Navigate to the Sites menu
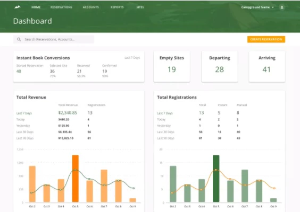Viewport: 300px width, 212px height. [x=140, y=7]
